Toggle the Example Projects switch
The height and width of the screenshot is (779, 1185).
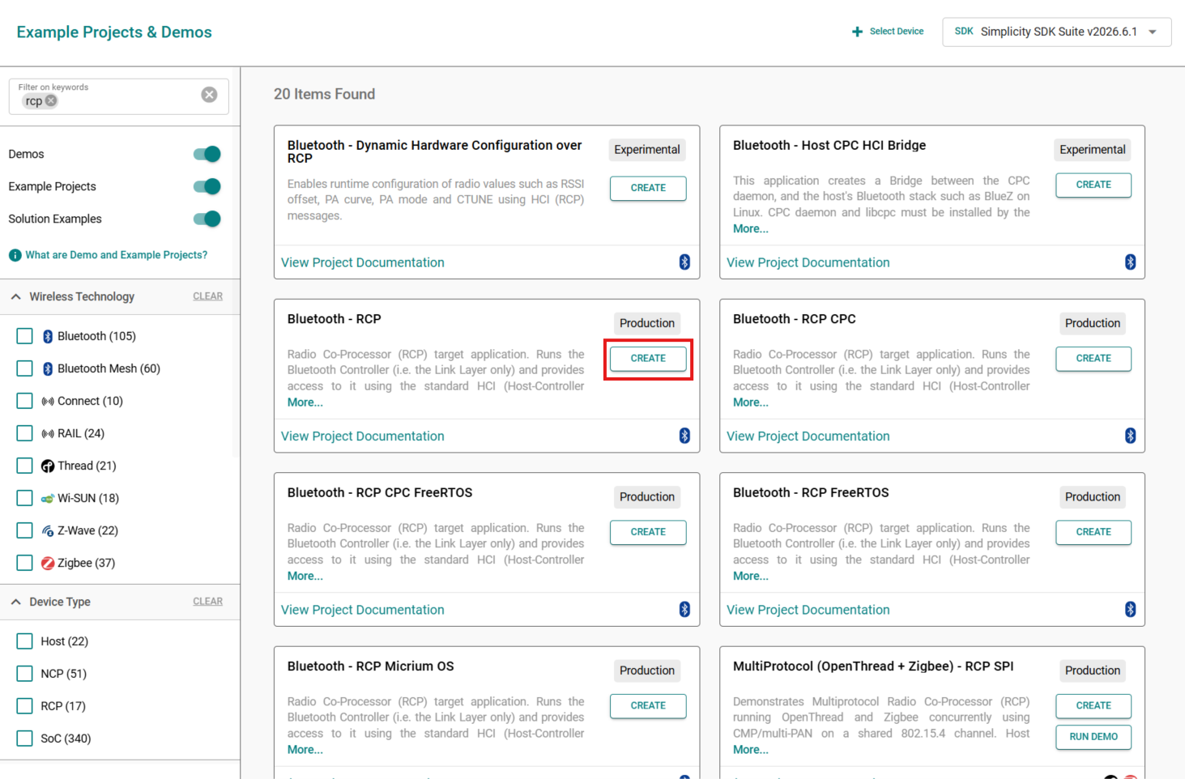(x=207, y=186)
